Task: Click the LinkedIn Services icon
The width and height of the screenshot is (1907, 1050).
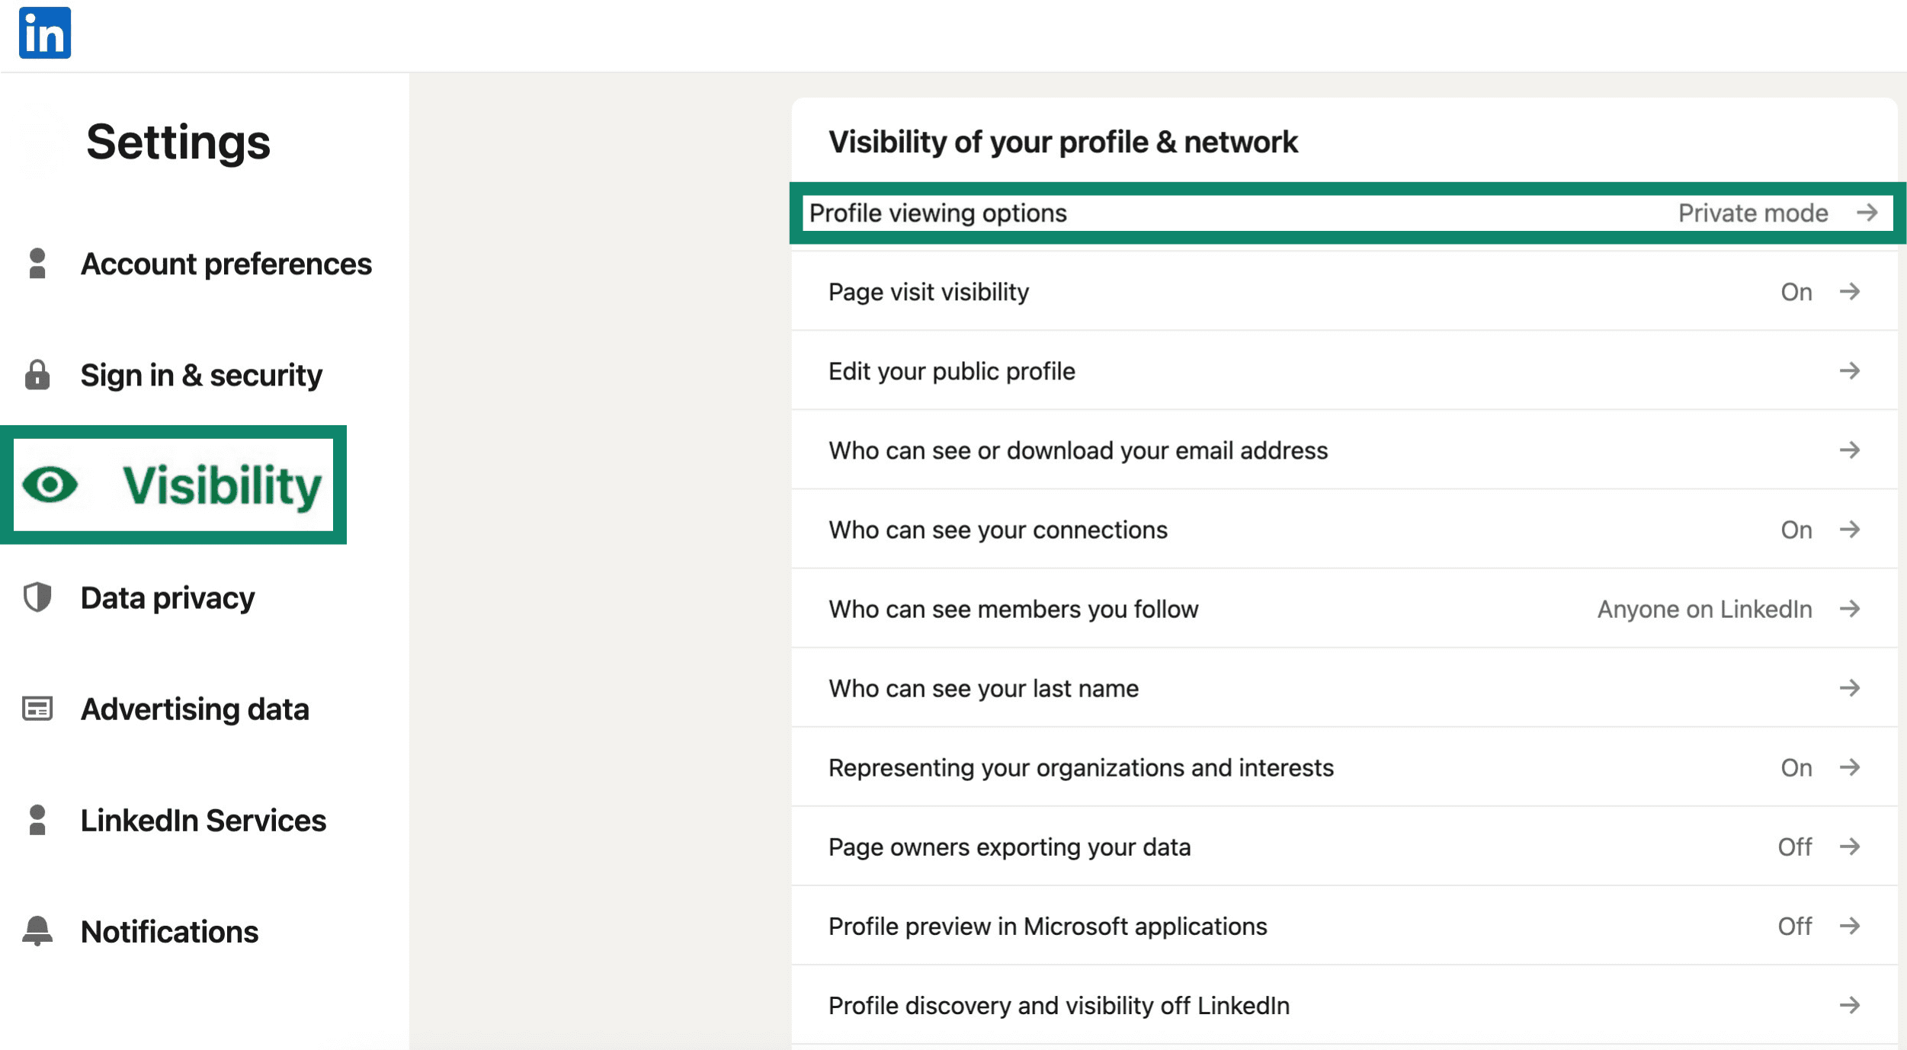Action: 37,821
